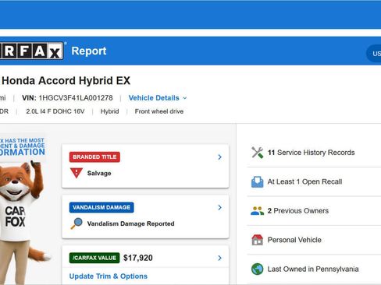Expand the Vehicle Details dropdown

158,98
